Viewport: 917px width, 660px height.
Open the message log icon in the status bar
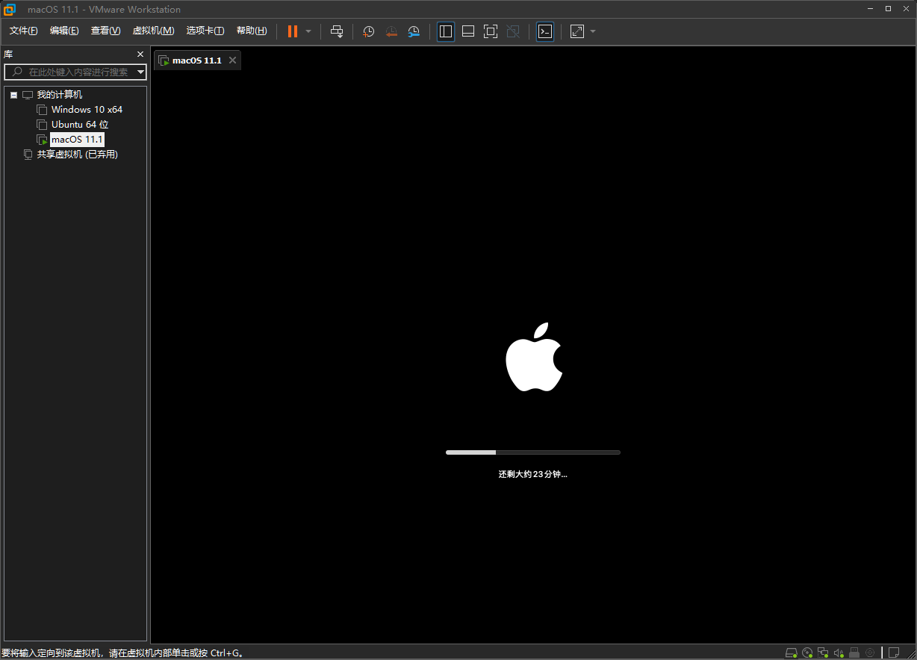[894, 653]
